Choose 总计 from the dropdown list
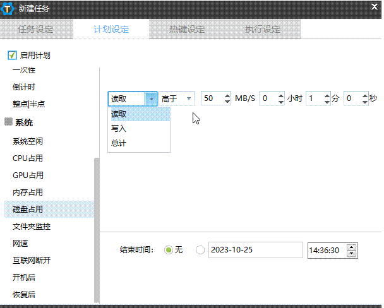 coord(119,143)
